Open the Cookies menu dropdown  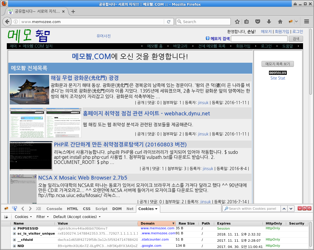coord(23,217)
